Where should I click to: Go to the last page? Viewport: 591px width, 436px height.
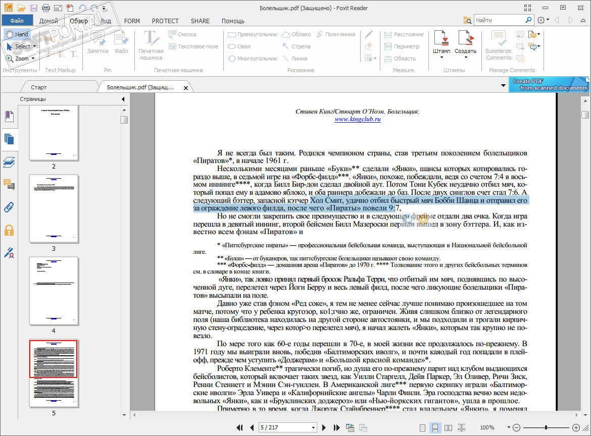[336, 428]
